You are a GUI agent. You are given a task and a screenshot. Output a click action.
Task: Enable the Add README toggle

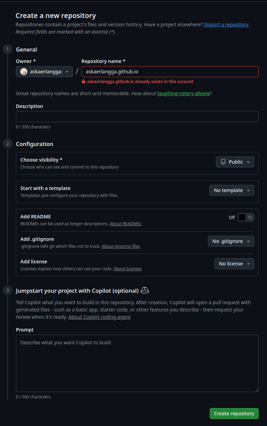coord(246,217)
